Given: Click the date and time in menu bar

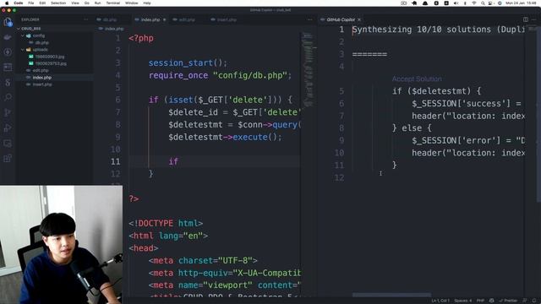Looking at the screenshot, I should click(521, 3).
